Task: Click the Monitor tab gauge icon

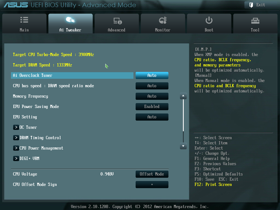Action: click(163, 20)
